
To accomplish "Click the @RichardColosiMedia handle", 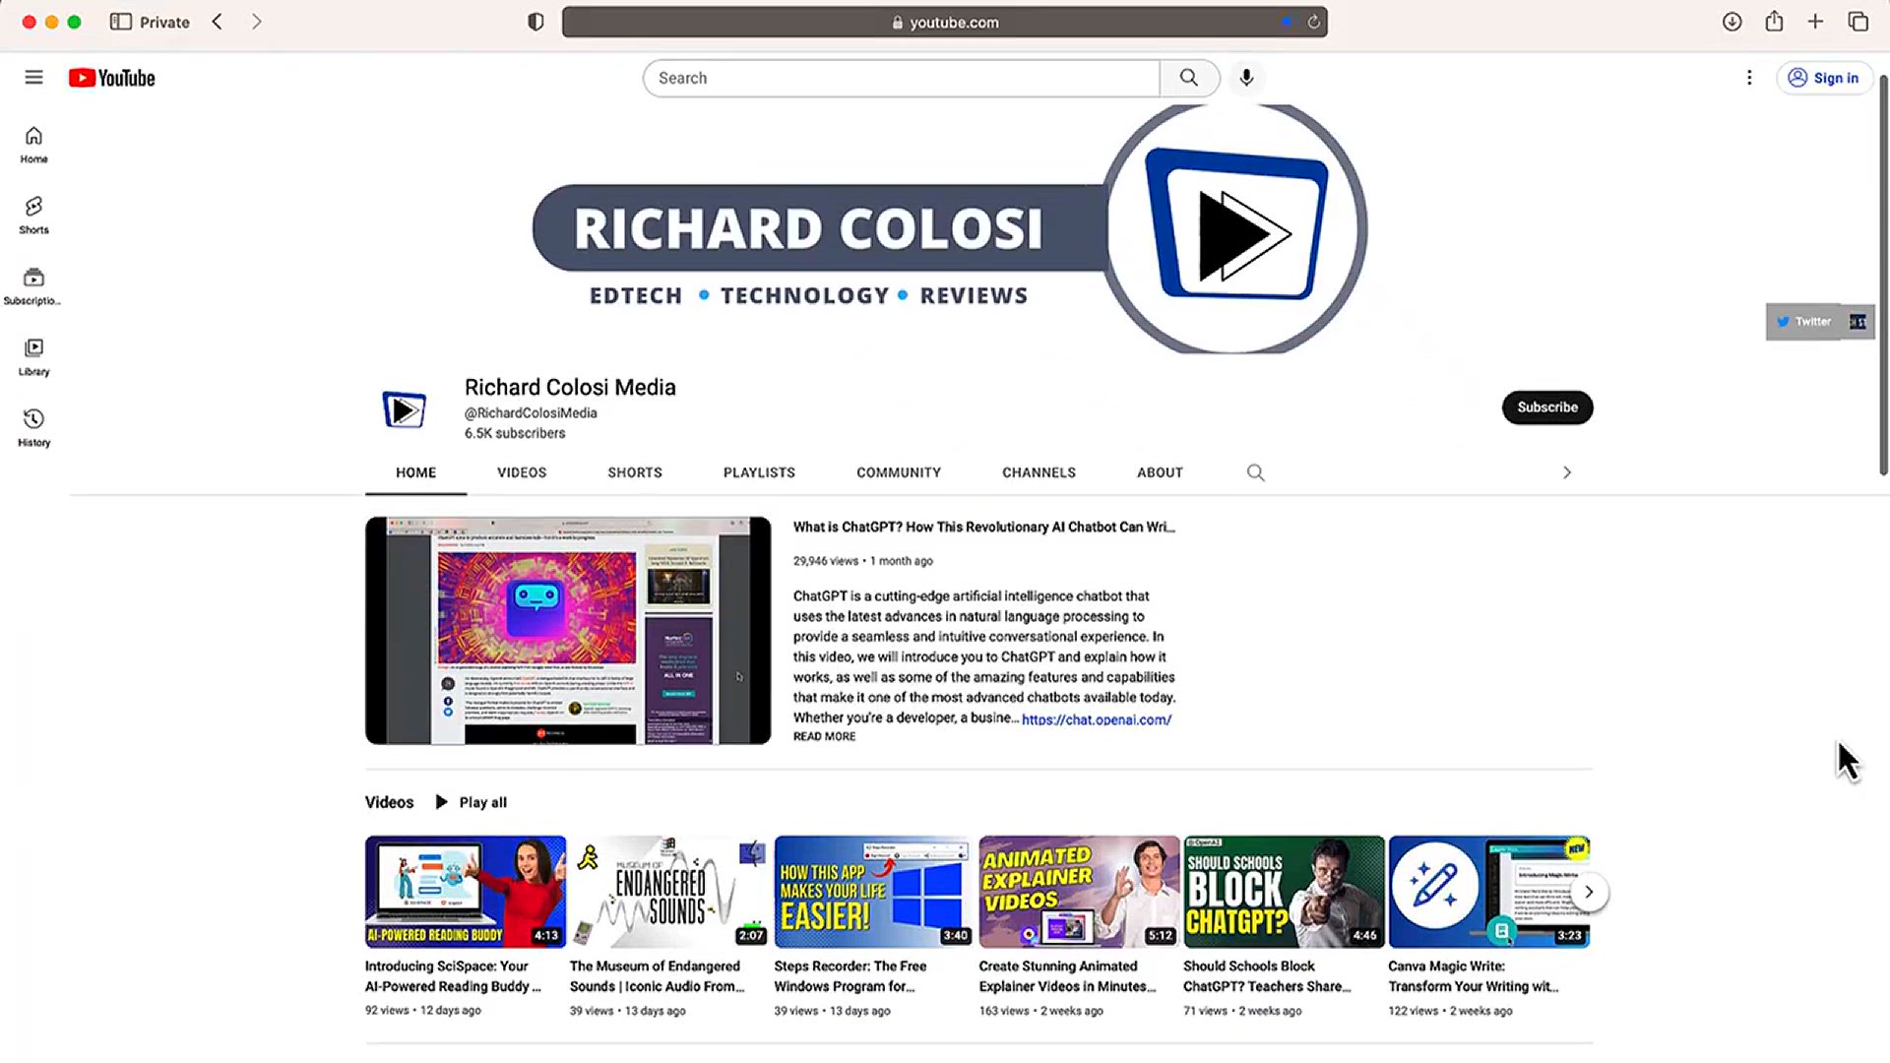I will (531, 413).
